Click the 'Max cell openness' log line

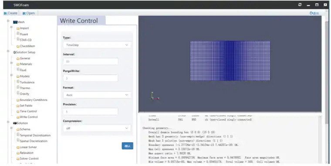174,149
